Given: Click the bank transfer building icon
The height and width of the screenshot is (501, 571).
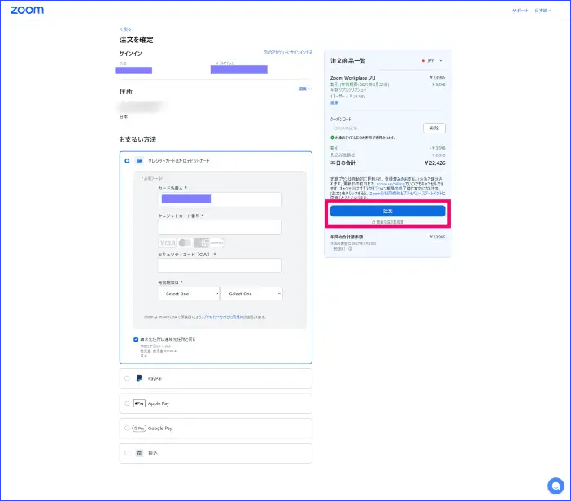Looking at the screenshot, I should 139,453.
